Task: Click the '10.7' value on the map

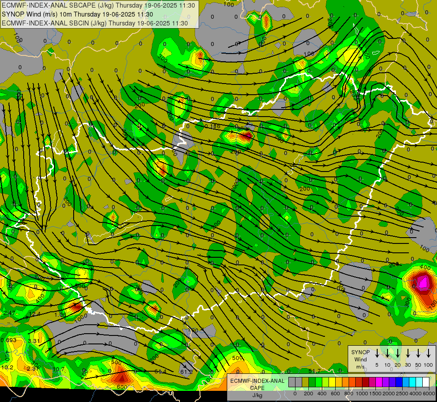Action: pos(58,369)
